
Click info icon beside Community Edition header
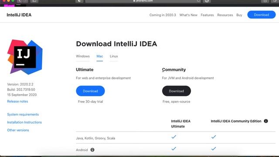point(266,121)
